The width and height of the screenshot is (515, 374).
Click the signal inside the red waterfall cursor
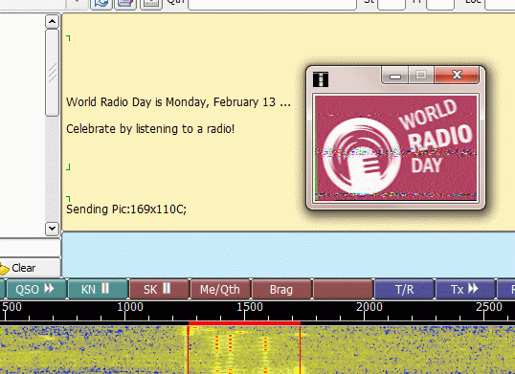(244, 350)
